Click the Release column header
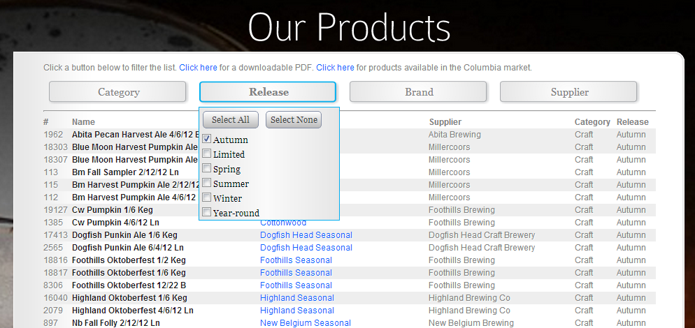Viewport: 695px width, 328px height. tap(633, 121)
